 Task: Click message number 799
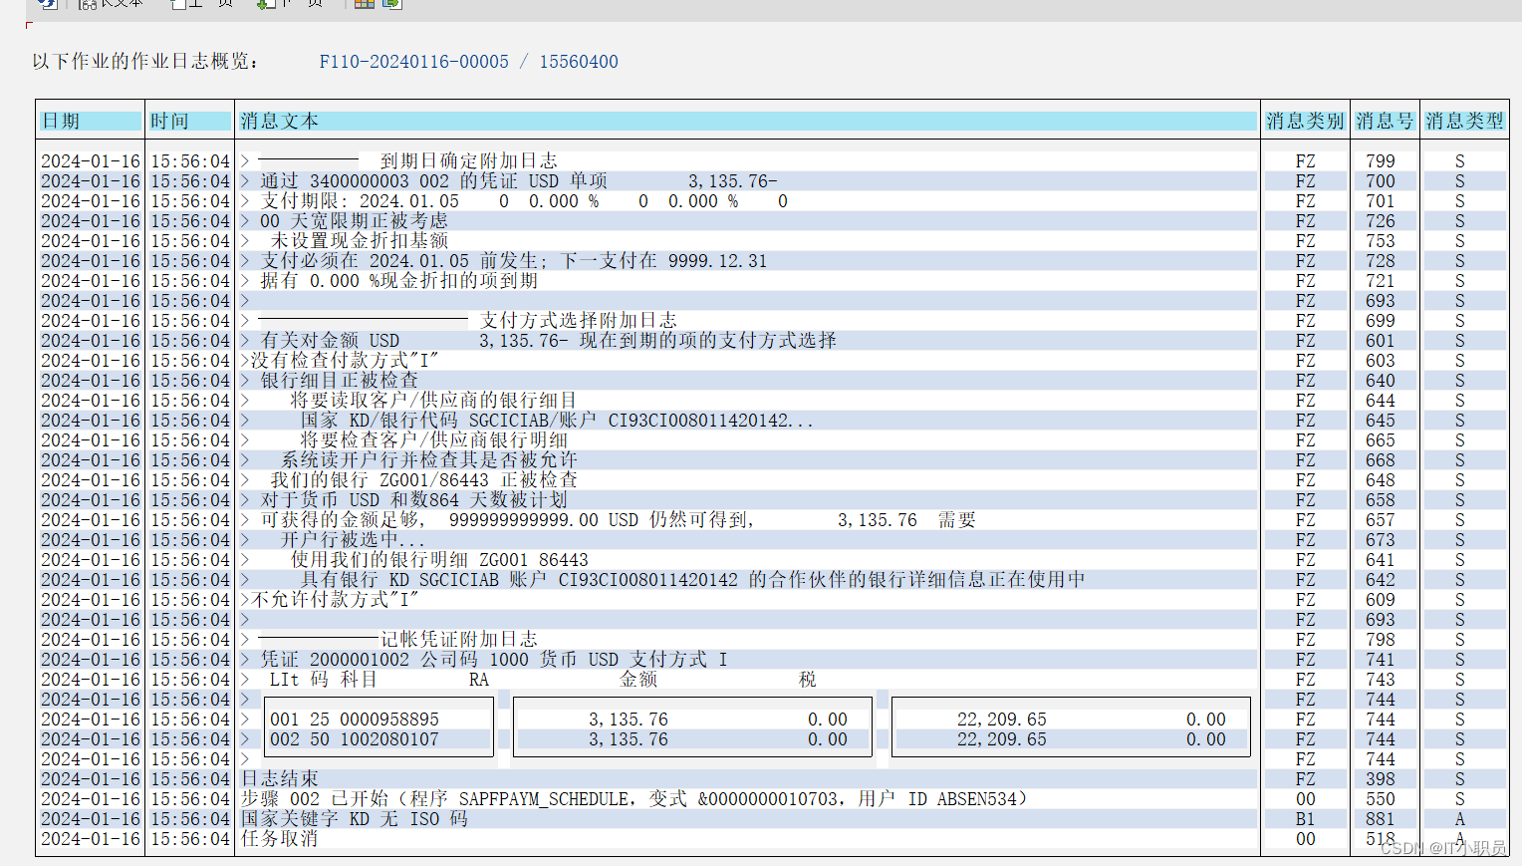tap(1381, 160)
